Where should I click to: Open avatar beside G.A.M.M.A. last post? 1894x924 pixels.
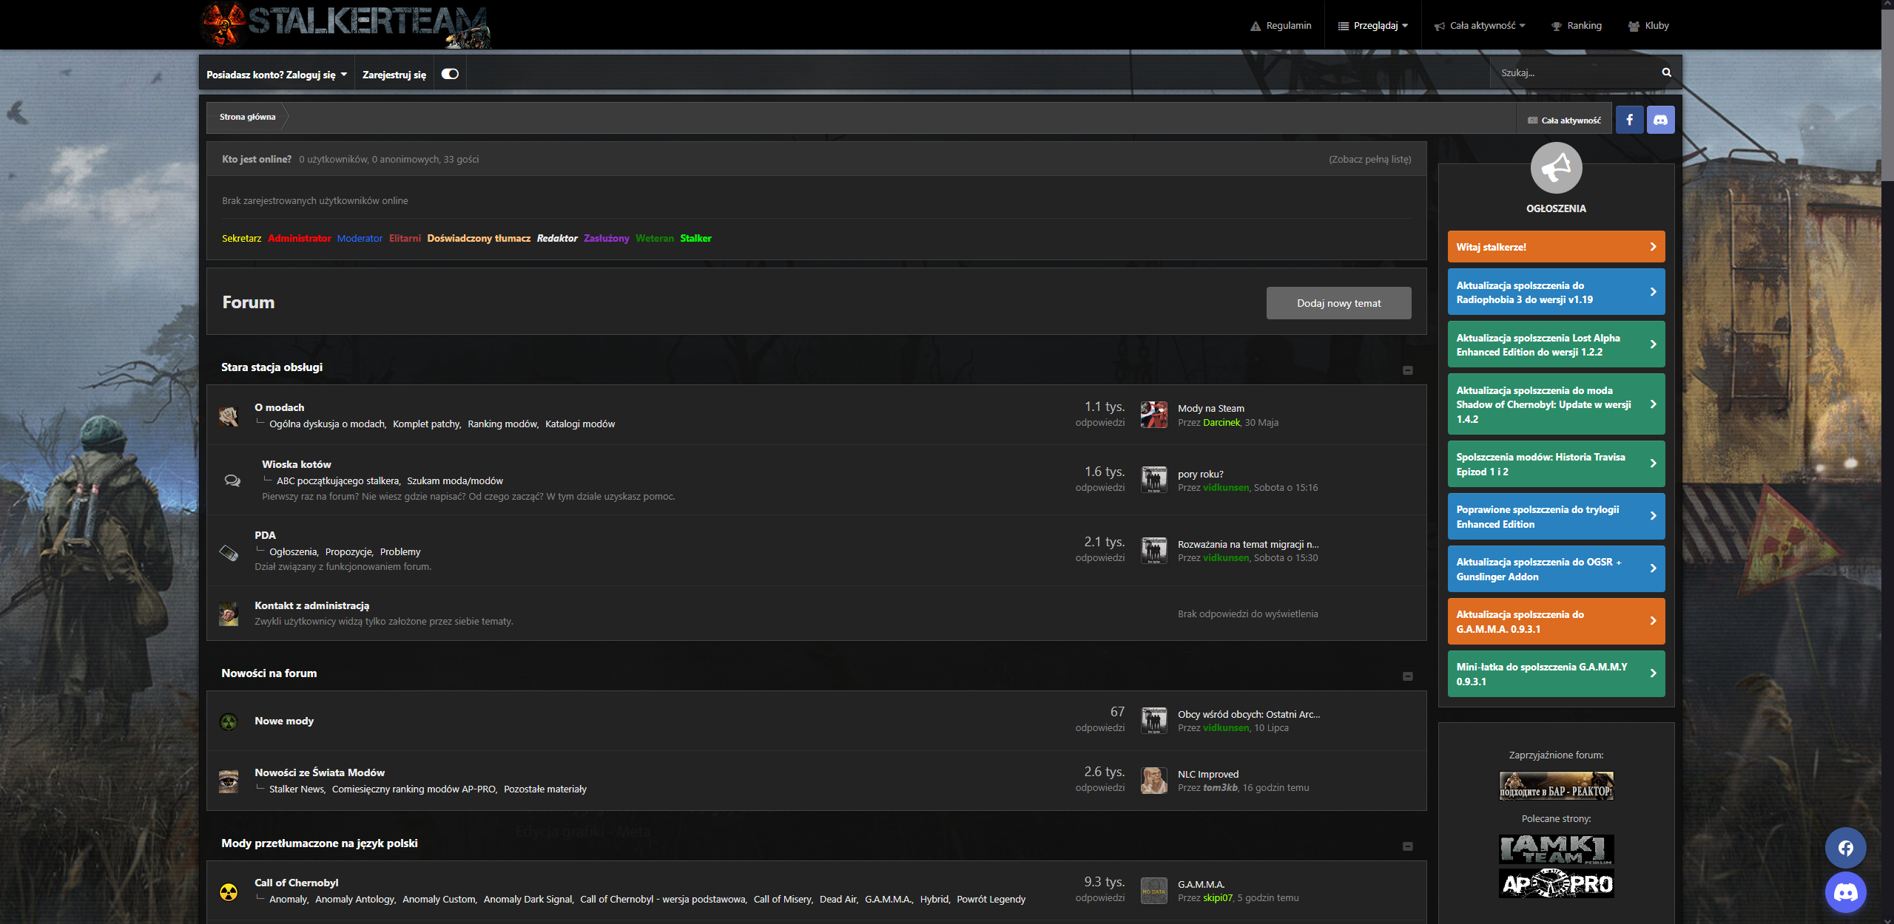coord(1153,891)
